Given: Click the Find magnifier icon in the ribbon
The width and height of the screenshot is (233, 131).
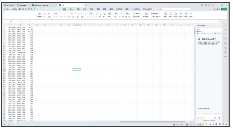Looking at the screenshot, I should click(191, 14).
